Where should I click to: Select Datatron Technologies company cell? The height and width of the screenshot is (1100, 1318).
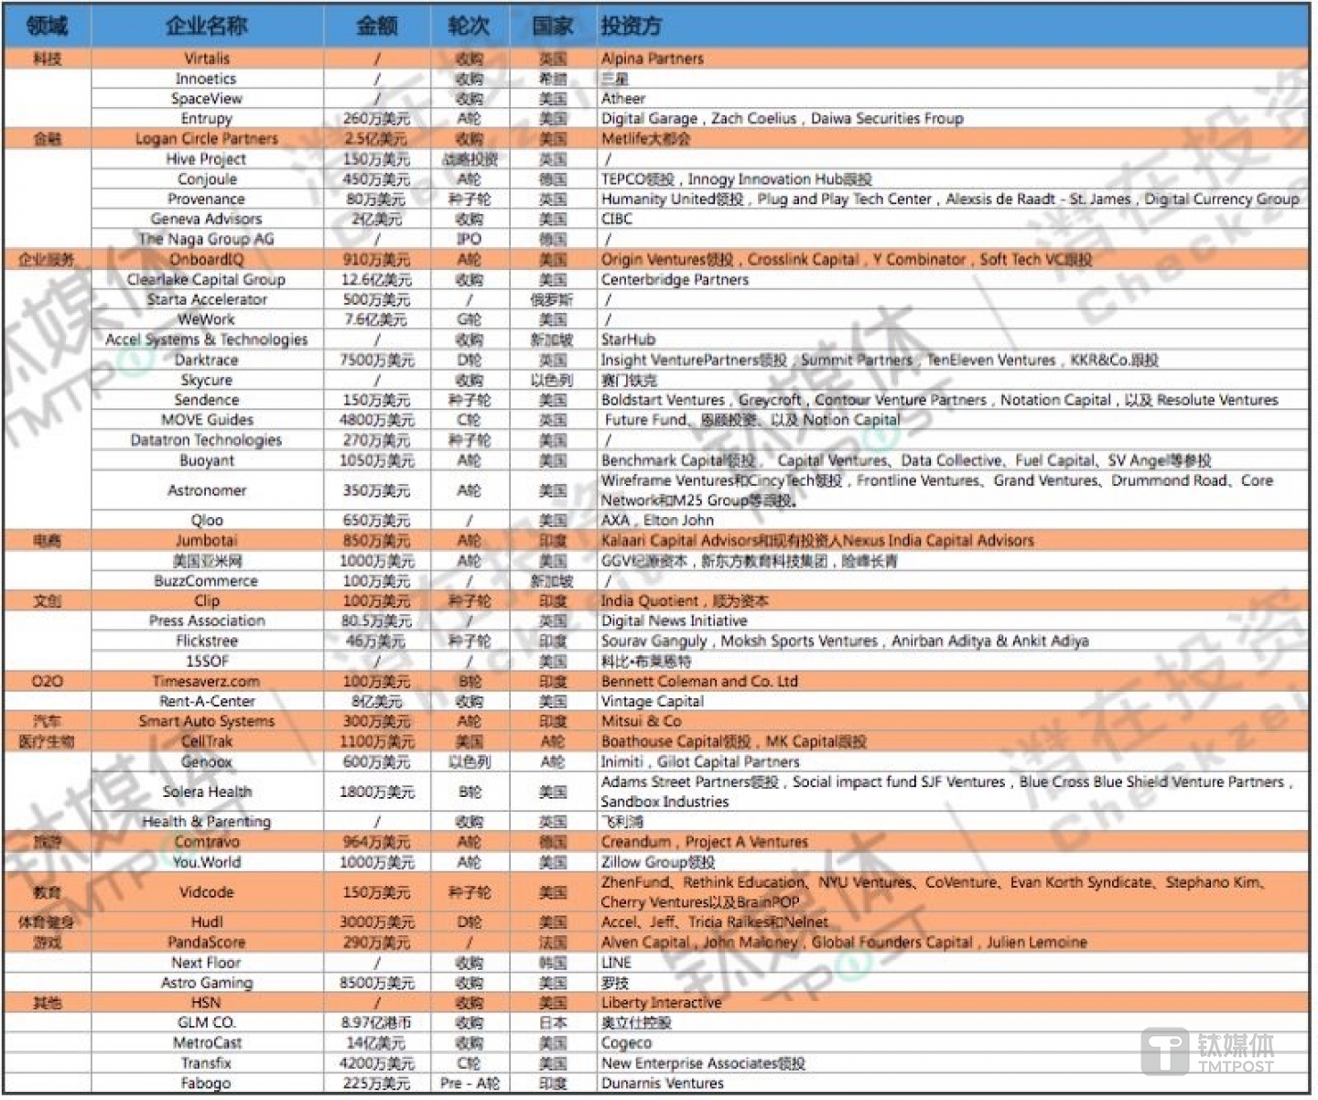[x=207, y=441]
